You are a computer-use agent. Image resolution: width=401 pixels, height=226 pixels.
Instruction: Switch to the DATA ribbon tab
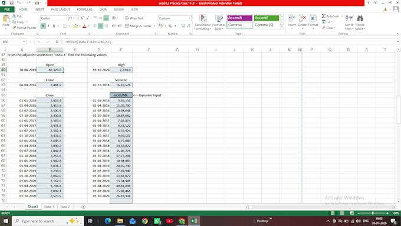pyautogui.click(x=103, y=9)
